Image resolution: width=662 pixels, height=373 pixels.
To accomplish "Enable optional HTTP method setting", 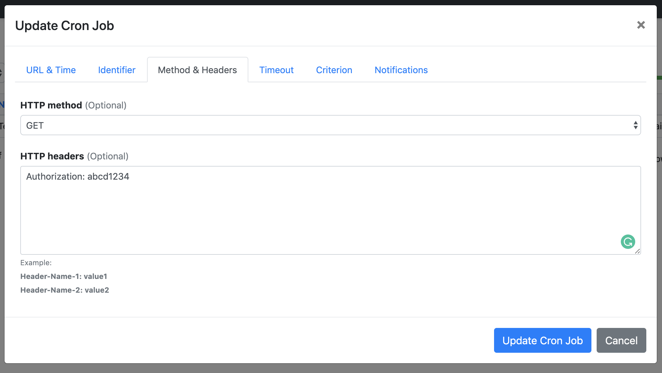I will click(x=331, y=125).
